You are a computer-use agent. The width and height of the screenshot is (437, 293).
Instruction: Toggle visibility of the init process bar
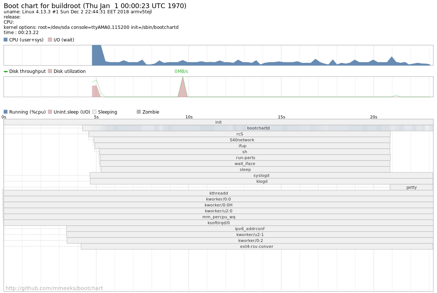tap(218, 122)
